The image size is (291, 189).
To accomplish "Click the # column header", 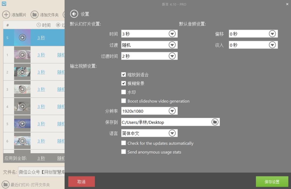I will (x=8, y=25).
